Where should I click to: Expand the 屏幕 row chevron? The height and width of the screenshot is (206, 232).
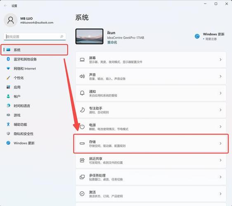(220, 59)
